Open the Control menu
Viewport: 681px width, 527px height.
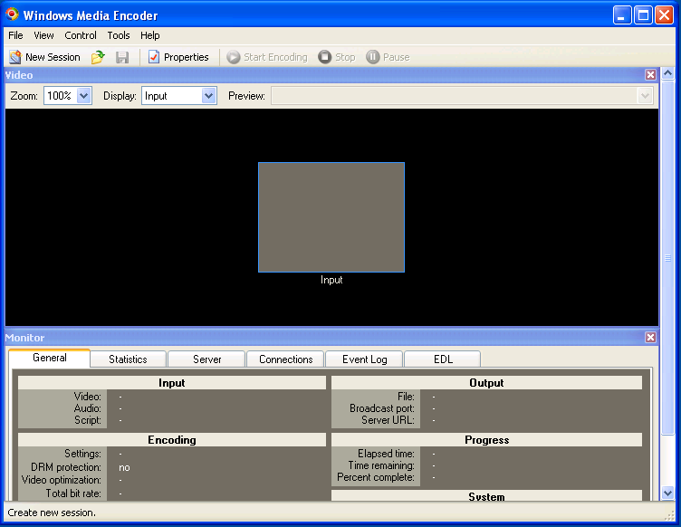pos(81,35)
